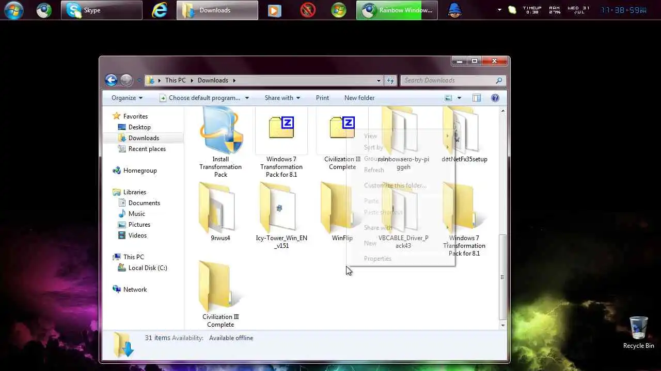Expand the arrow beside Choose default program

pyautogui.click(x=247, y=98)
